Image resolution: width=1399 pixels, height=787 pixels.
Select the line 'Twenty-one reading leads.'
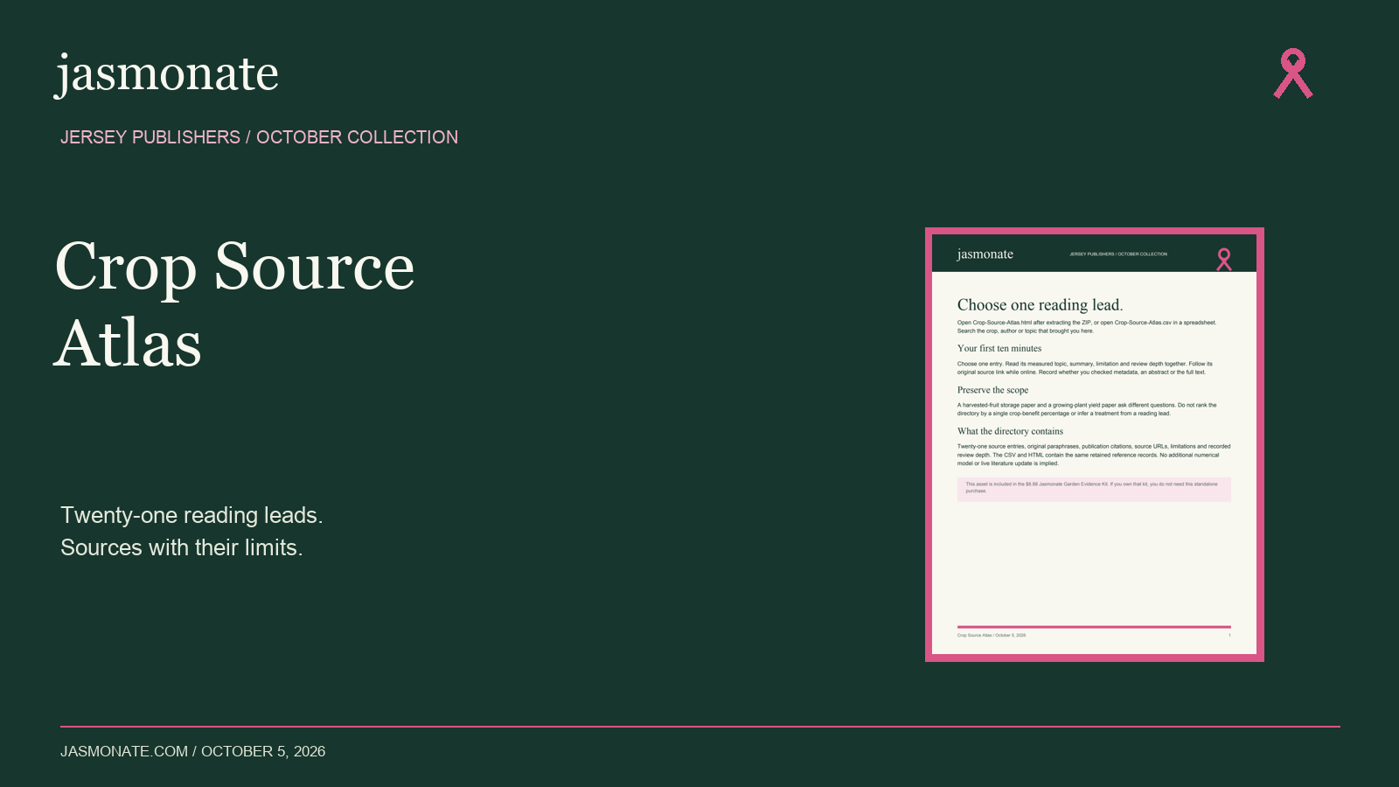[191, 515]
